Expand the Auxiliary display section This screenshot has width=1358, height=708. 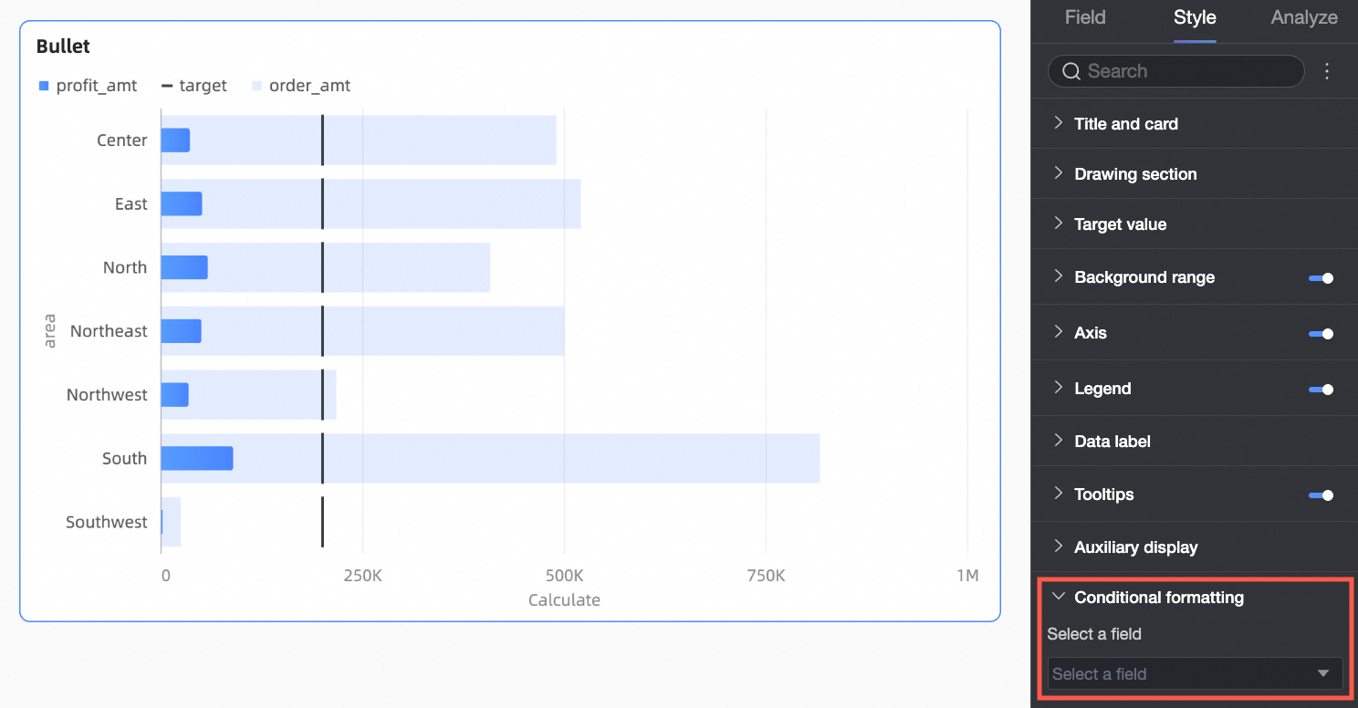click(1059, 547)
